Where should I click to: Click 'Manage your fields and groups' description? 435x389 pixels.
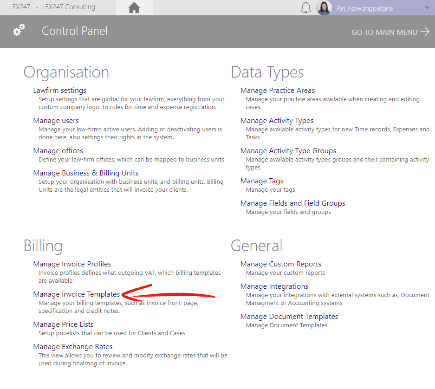[288, 212]
